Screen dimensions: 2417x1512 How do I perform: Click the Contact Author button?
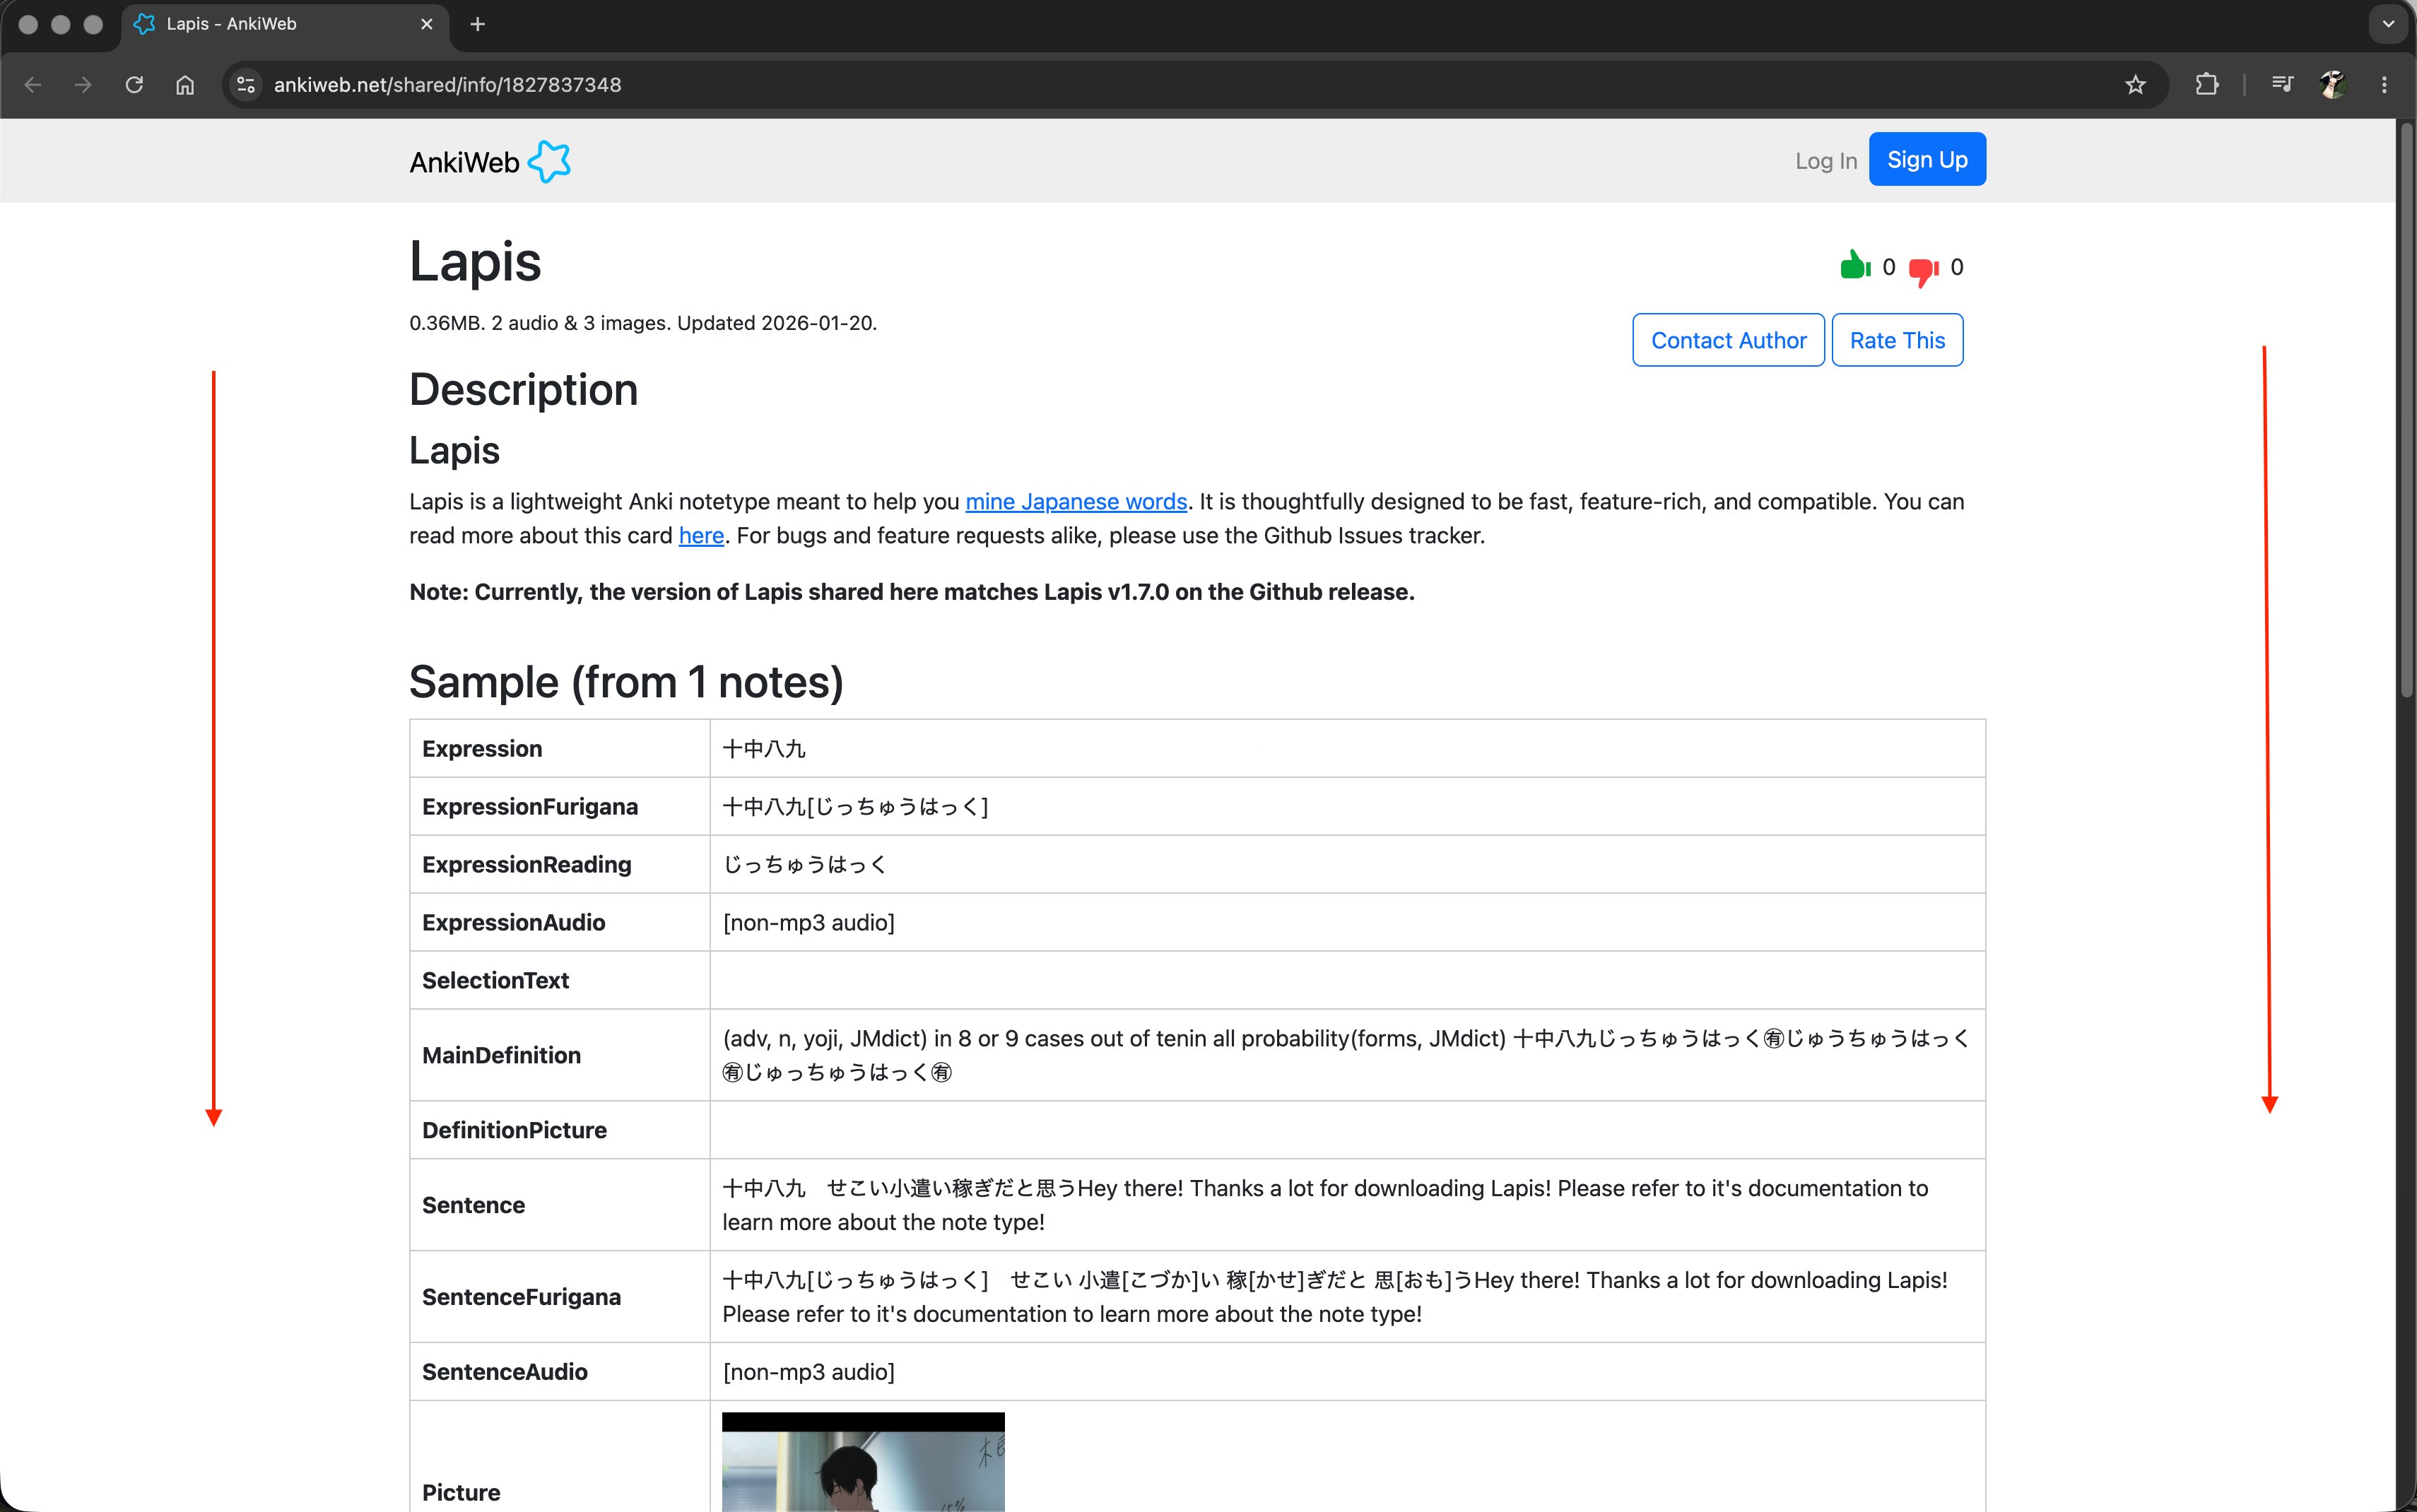pos(1728,340)
